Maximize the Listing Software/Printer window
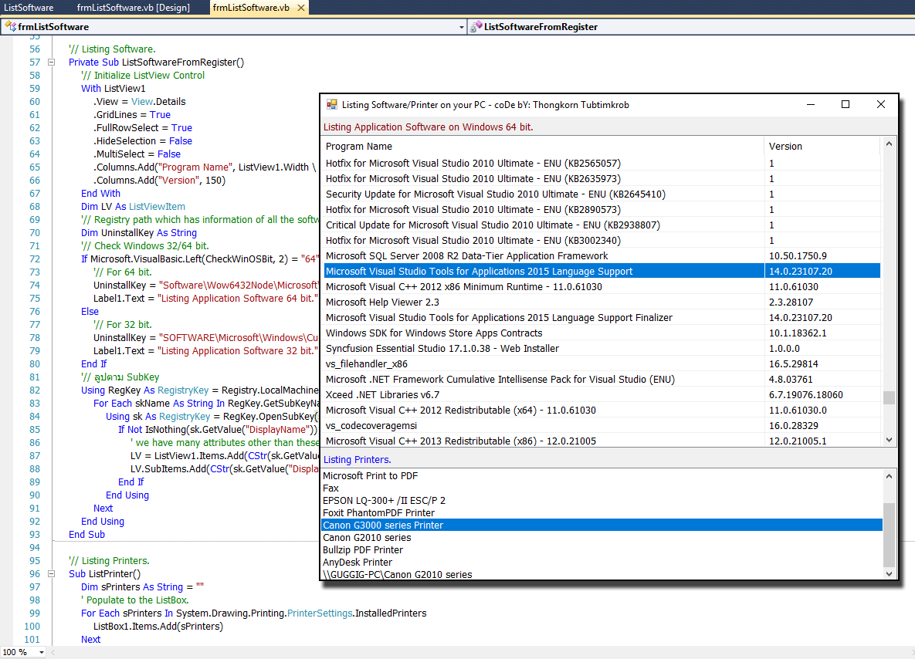Screen dimensions: 915x659 click(845, 104)
